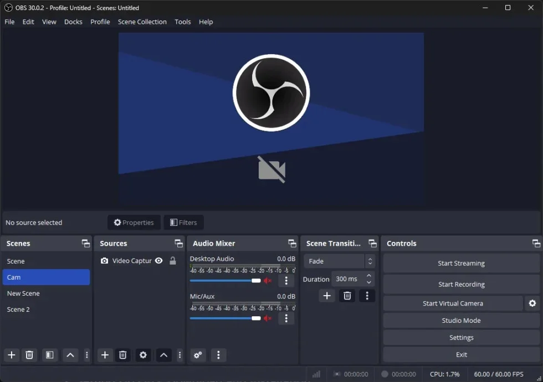The image size is (543, 382).
Task: Click Start Streaming
Action: (461, 264)
